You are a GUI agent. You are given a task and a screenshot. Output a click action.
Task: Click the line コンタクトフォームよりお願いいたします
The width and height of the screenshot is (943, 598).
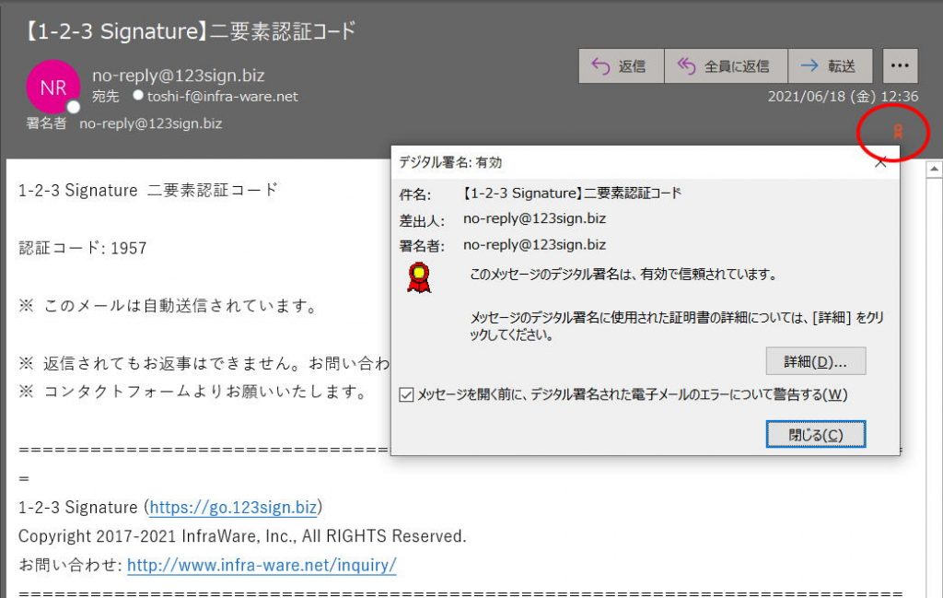[193, 392]
